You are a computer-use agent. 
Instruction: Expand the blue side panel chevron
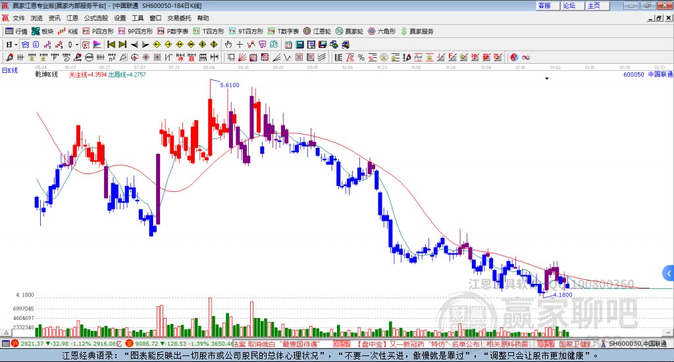669,273
